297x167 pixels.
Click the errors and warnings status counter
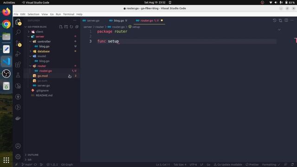click(x=52, y=165)
